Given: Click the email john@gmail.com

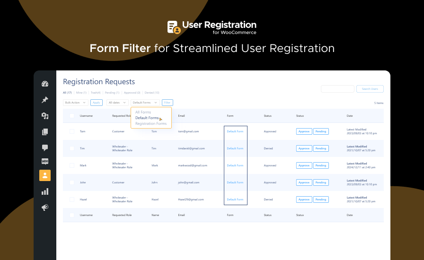Looking at the screenshot, I should pyautogui.click(x=188, y=182).
